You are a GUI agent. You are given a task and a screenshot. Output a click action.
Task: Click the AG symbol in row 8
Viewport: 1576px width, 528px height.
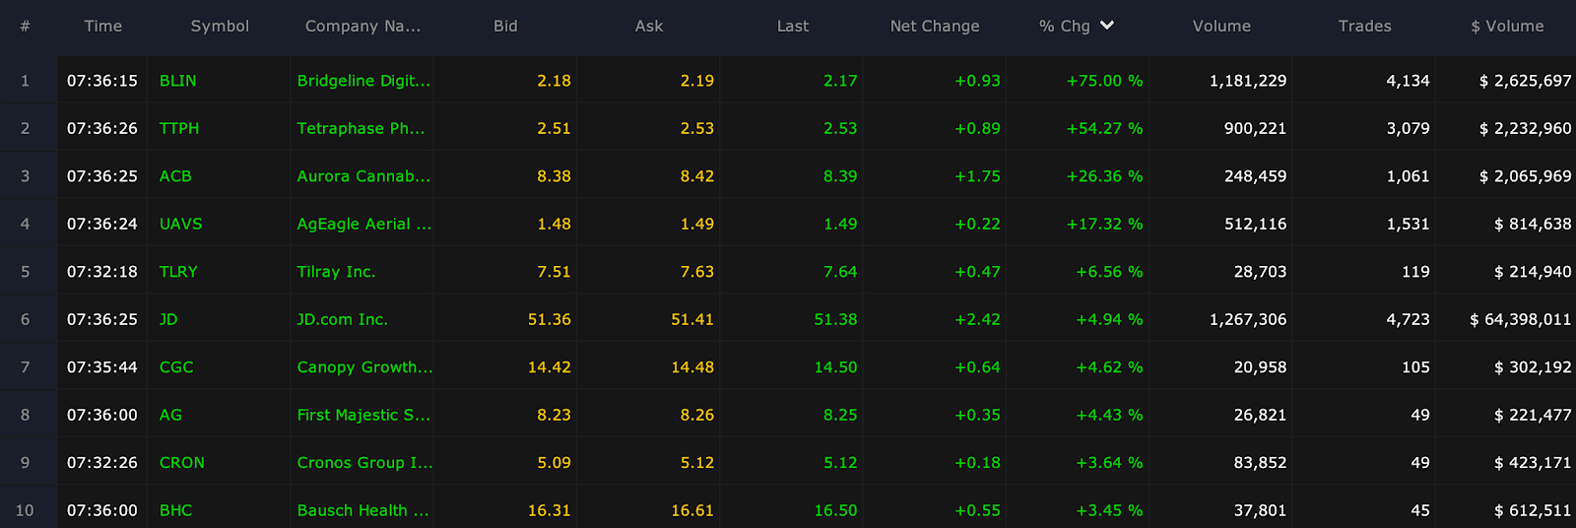point(170,415)
